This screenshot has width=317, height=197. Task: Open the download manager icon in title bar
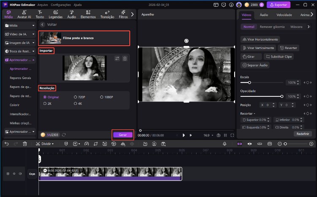pos(231,5)
